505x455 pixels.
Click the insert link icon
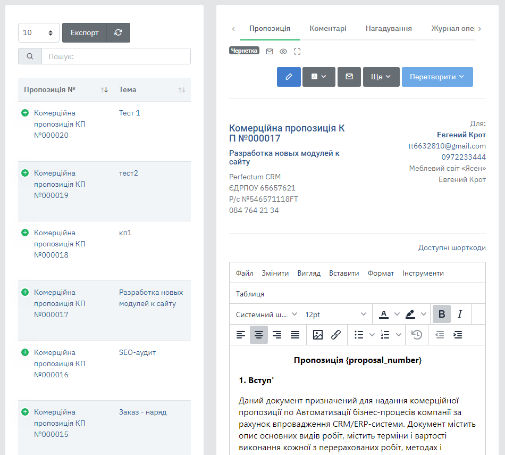pyautogui.click(x=336, y=335)
